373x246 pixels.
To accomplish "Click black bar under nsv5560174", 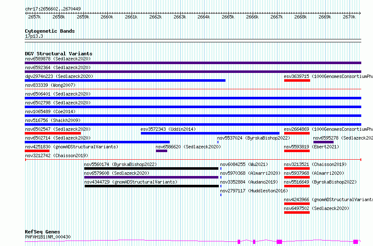I will click(151, 168).
